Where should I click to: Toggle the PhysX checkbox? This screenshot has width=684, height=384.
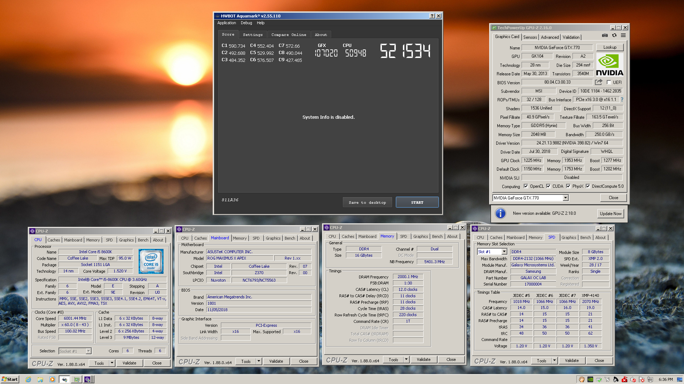[x=568, y=186]
